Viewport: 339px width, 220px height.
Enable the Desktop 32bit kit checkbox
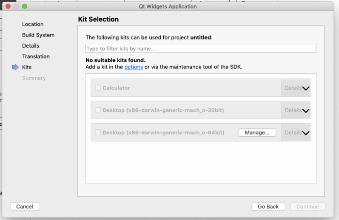pyautogui.click(x=98, y=110)
